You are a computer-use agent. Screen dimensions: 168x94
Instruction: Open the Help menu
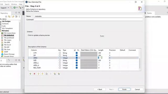coord(20,4)
